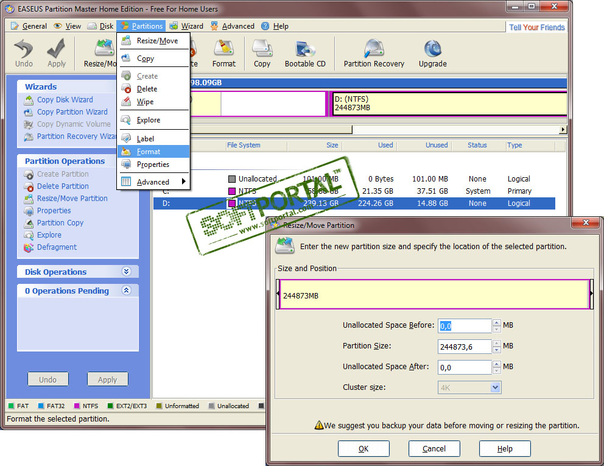Select the Unallocated partition row
The image size is (604, 466).
pos(354,179)
